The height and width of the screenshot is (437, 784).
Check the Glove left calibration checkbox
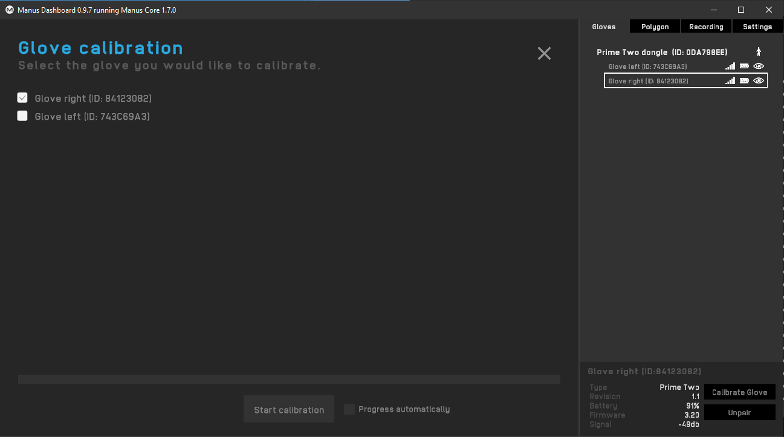point(22,116)
